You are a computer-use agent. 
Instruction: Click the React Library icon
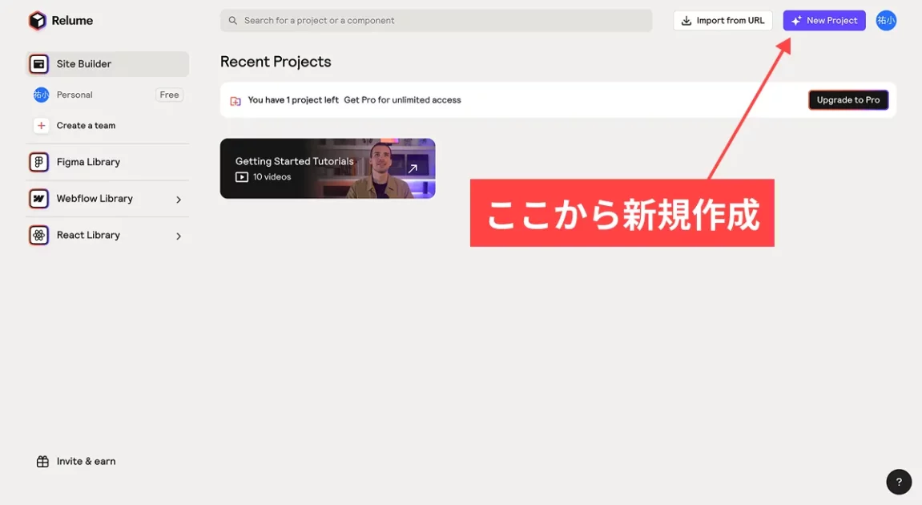pyautogui.click(x=38, y=235)
